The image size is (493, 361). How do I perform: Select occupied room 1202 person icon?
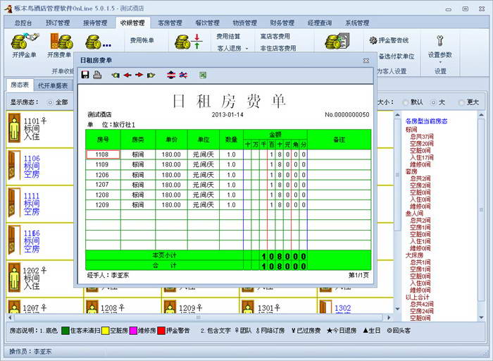click(x=14, y=277)
